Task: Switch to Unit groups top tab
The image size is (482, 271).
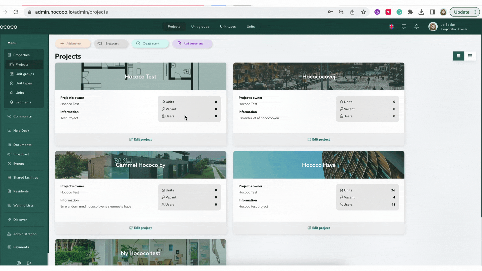Action: point(200,27)
